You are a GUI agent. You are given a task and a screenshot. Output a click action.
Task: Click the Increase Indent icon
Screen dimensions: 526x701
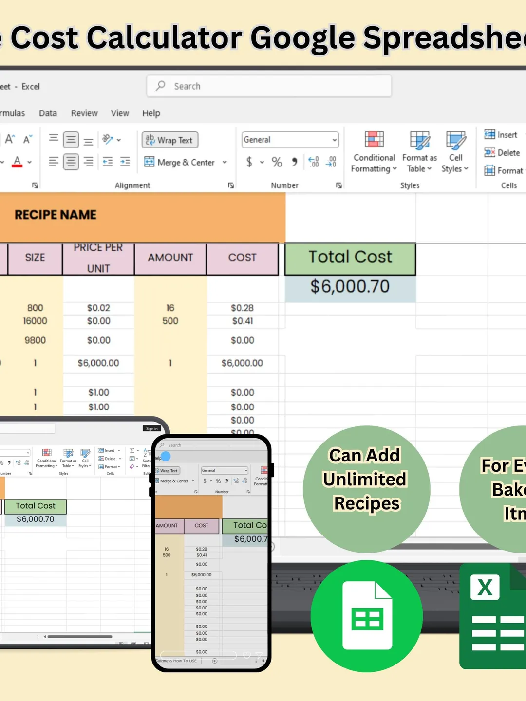125,162
